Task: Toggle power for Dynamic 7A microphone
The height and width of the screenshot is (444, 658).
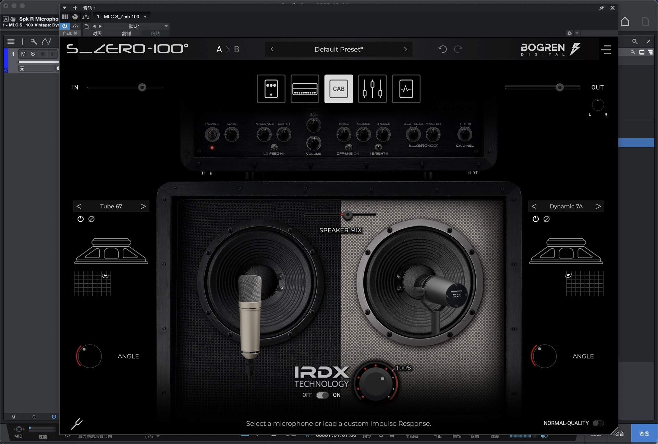Action: point(535,219)
